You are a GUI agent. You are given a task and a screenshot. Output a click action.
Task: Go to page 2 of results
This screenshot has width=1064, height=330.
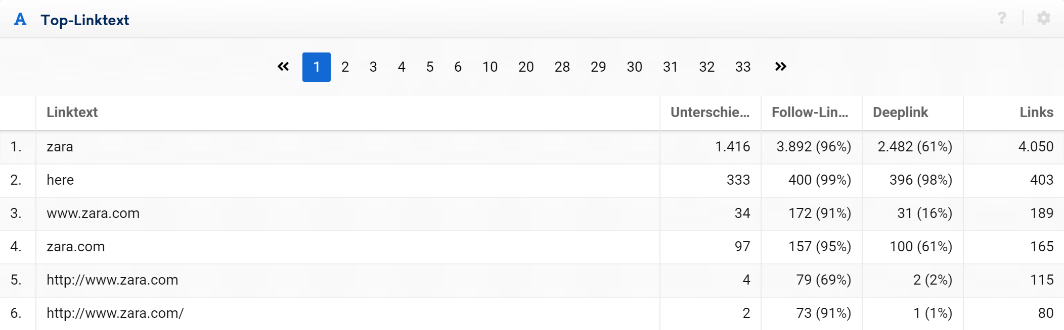tap(345, 67)
